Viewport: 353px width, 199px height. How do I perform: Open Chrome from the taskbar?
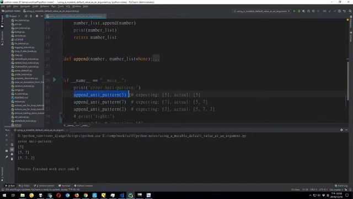pyautogui.click(x=85, y=195)
